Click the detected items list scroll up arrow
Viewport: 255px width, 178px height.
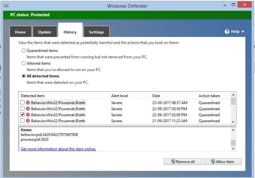(x=233, y=95)
